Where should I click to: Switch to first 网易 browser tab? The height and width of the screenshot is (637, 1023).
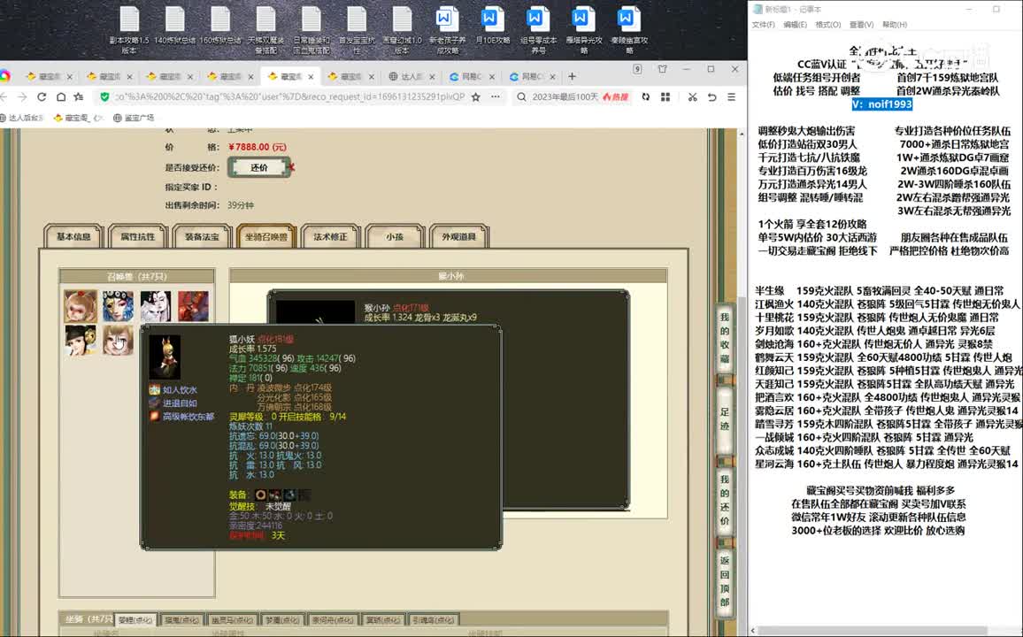point(473,76)
